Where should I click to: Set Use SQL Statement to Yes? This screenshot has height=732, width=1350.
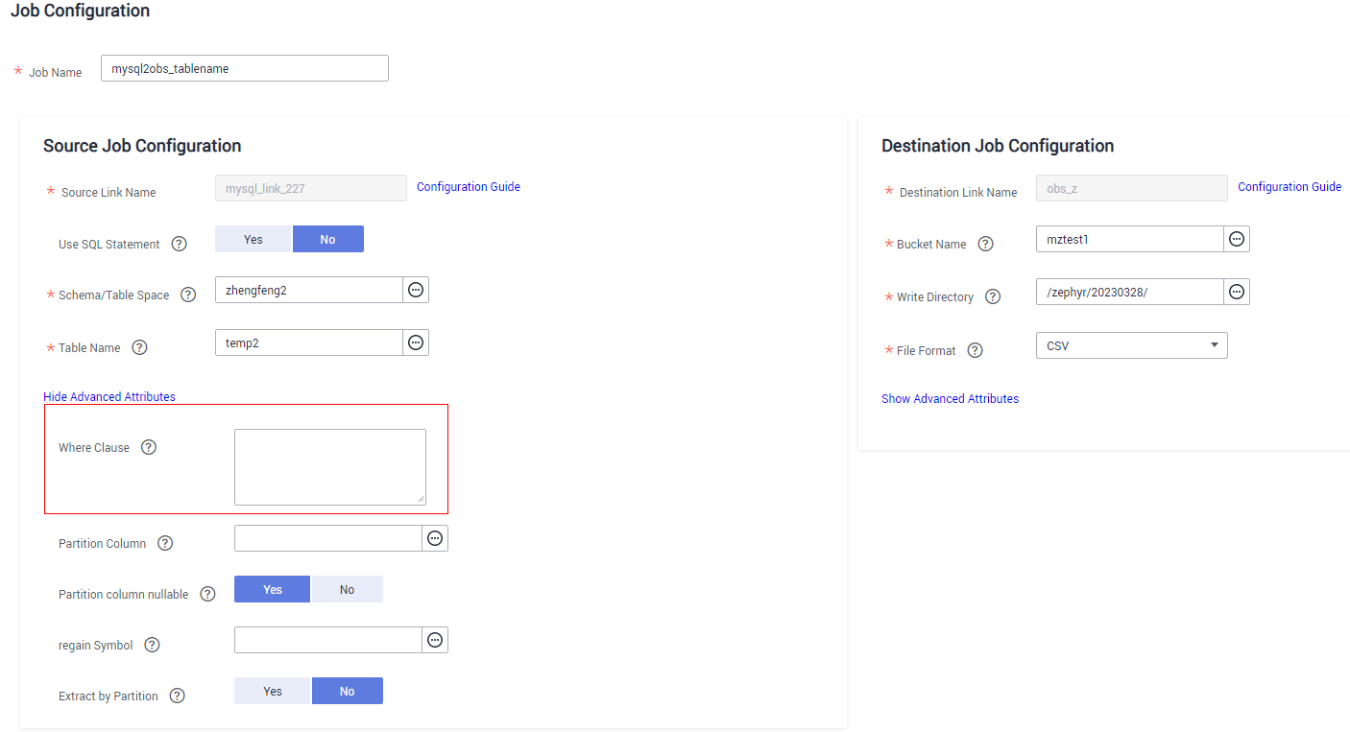253,239
